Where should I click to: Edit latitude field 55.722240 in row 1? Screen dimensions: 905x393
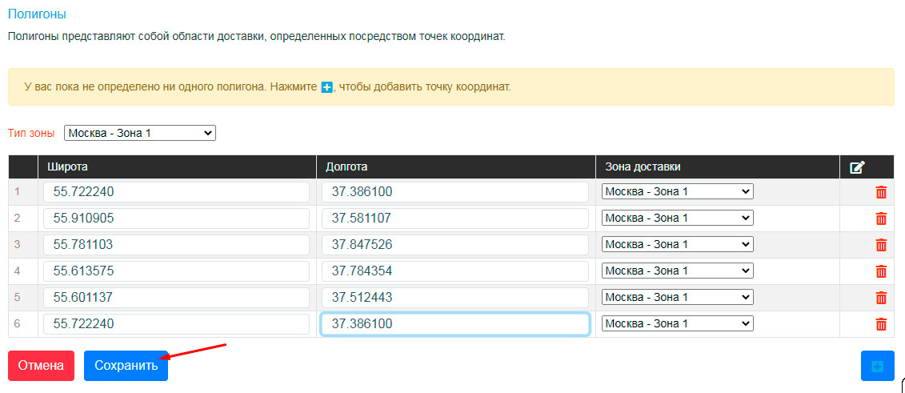click(176, 192)
